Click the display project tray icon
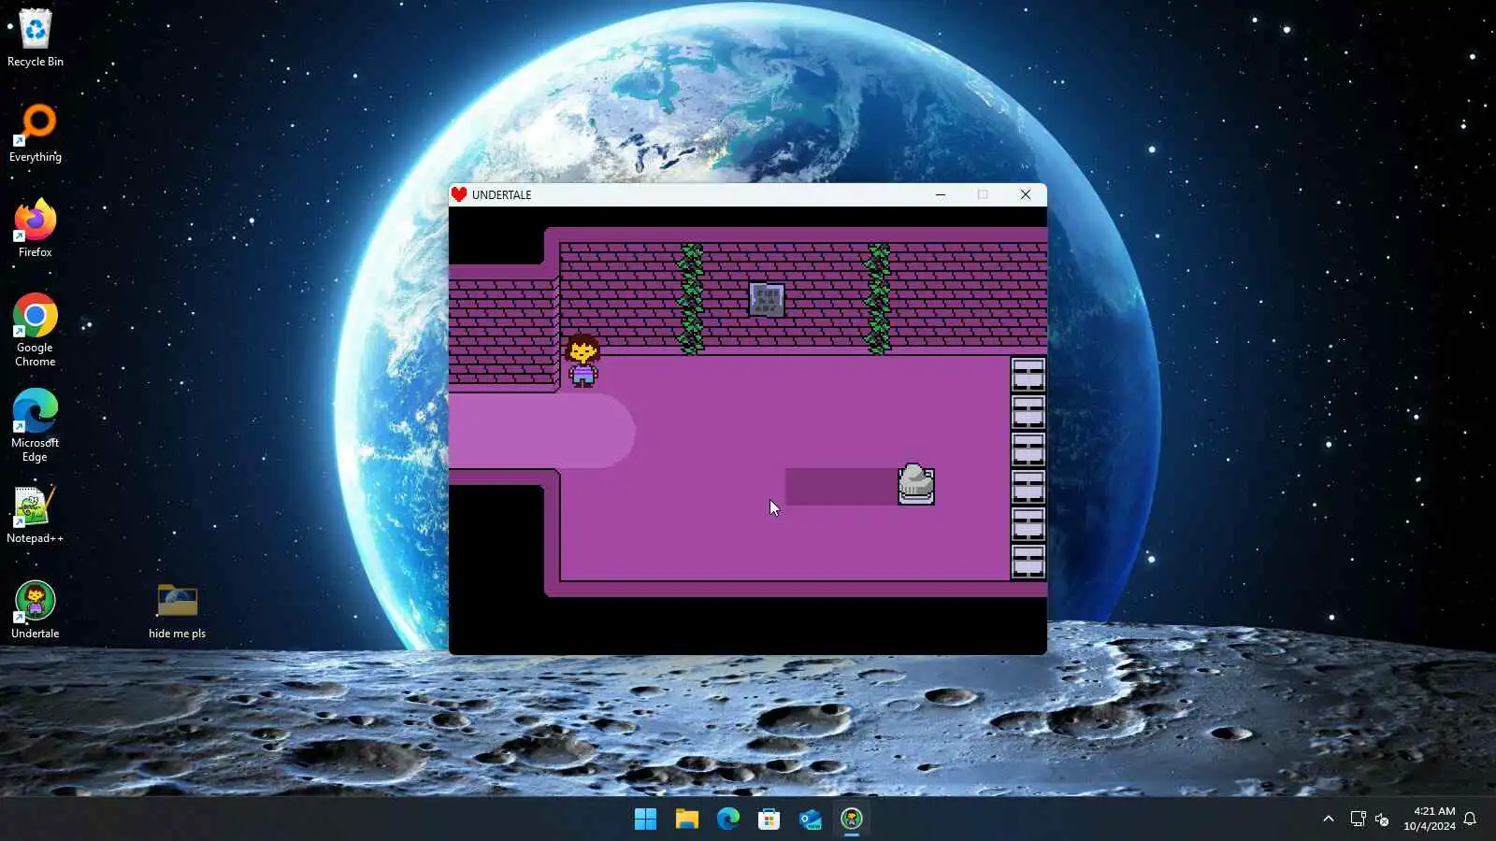Viewport: 1496px width, 841px height. pyautogui.click(x=1358, y=820)
